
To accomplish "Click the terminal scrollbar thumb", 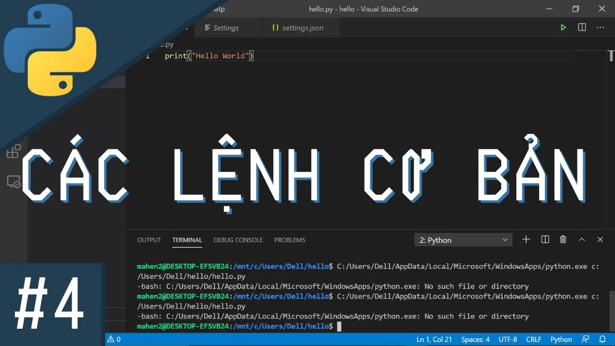I will 612,310.
